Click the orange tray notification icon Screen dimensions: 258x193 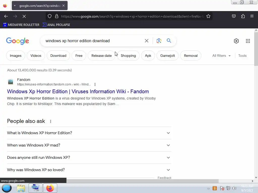(215, 188)
